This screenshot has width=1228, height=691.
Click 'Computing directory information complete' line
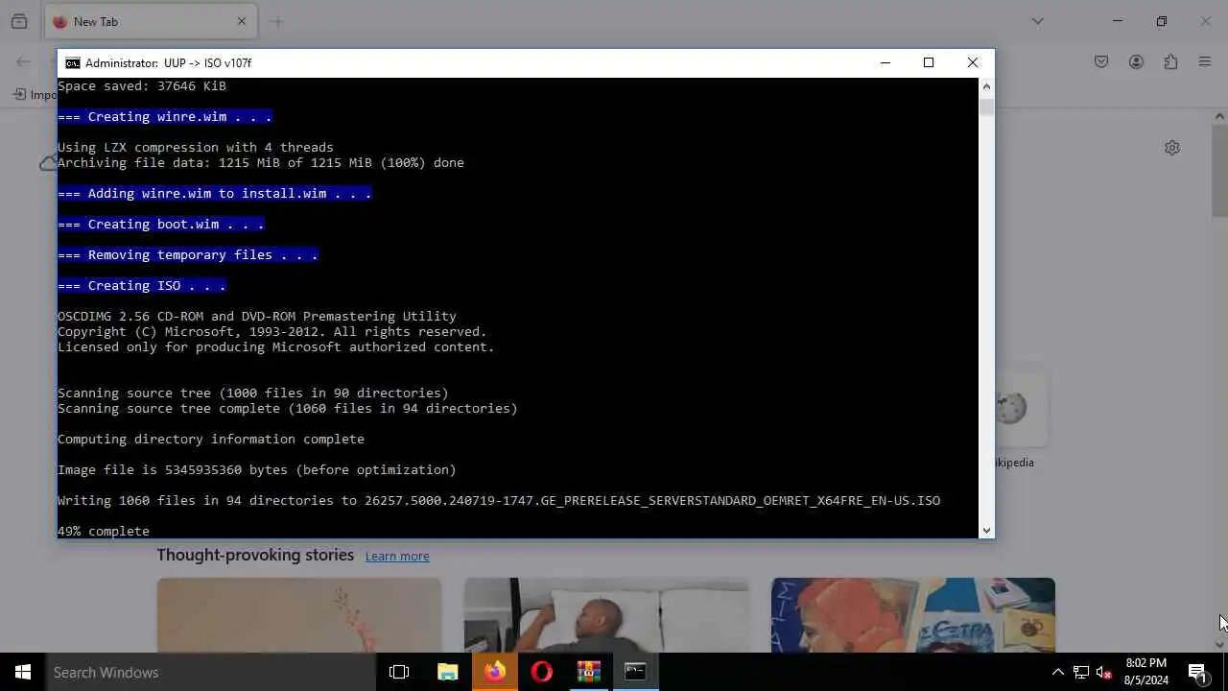(211, 439)
